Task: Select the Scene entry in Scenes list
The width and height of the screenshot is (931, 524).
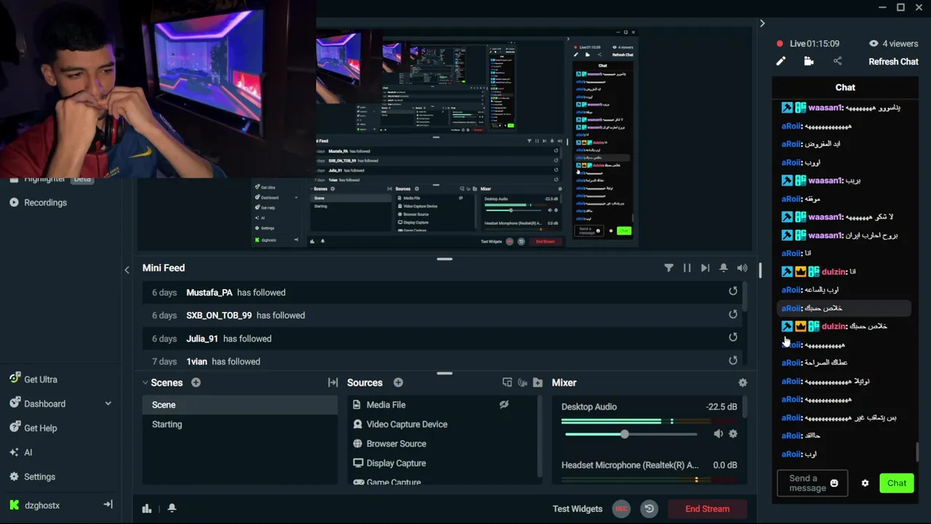Action: tap(240, 405)
